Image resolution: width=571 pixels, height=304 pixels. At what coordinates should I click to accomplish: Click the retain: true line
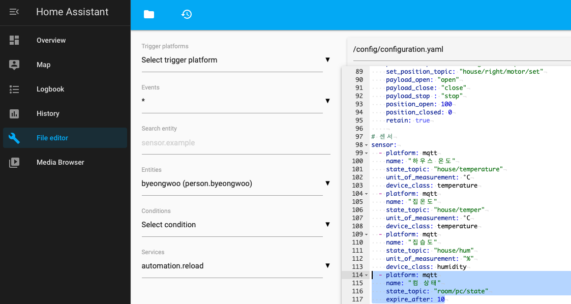(x=408, y=120)
